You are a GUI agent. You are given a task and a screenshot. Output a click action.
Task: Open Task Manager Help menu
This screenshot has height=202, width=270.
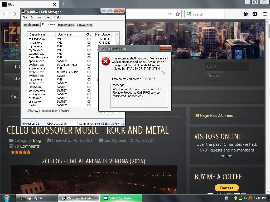click(x=57, y=17)
